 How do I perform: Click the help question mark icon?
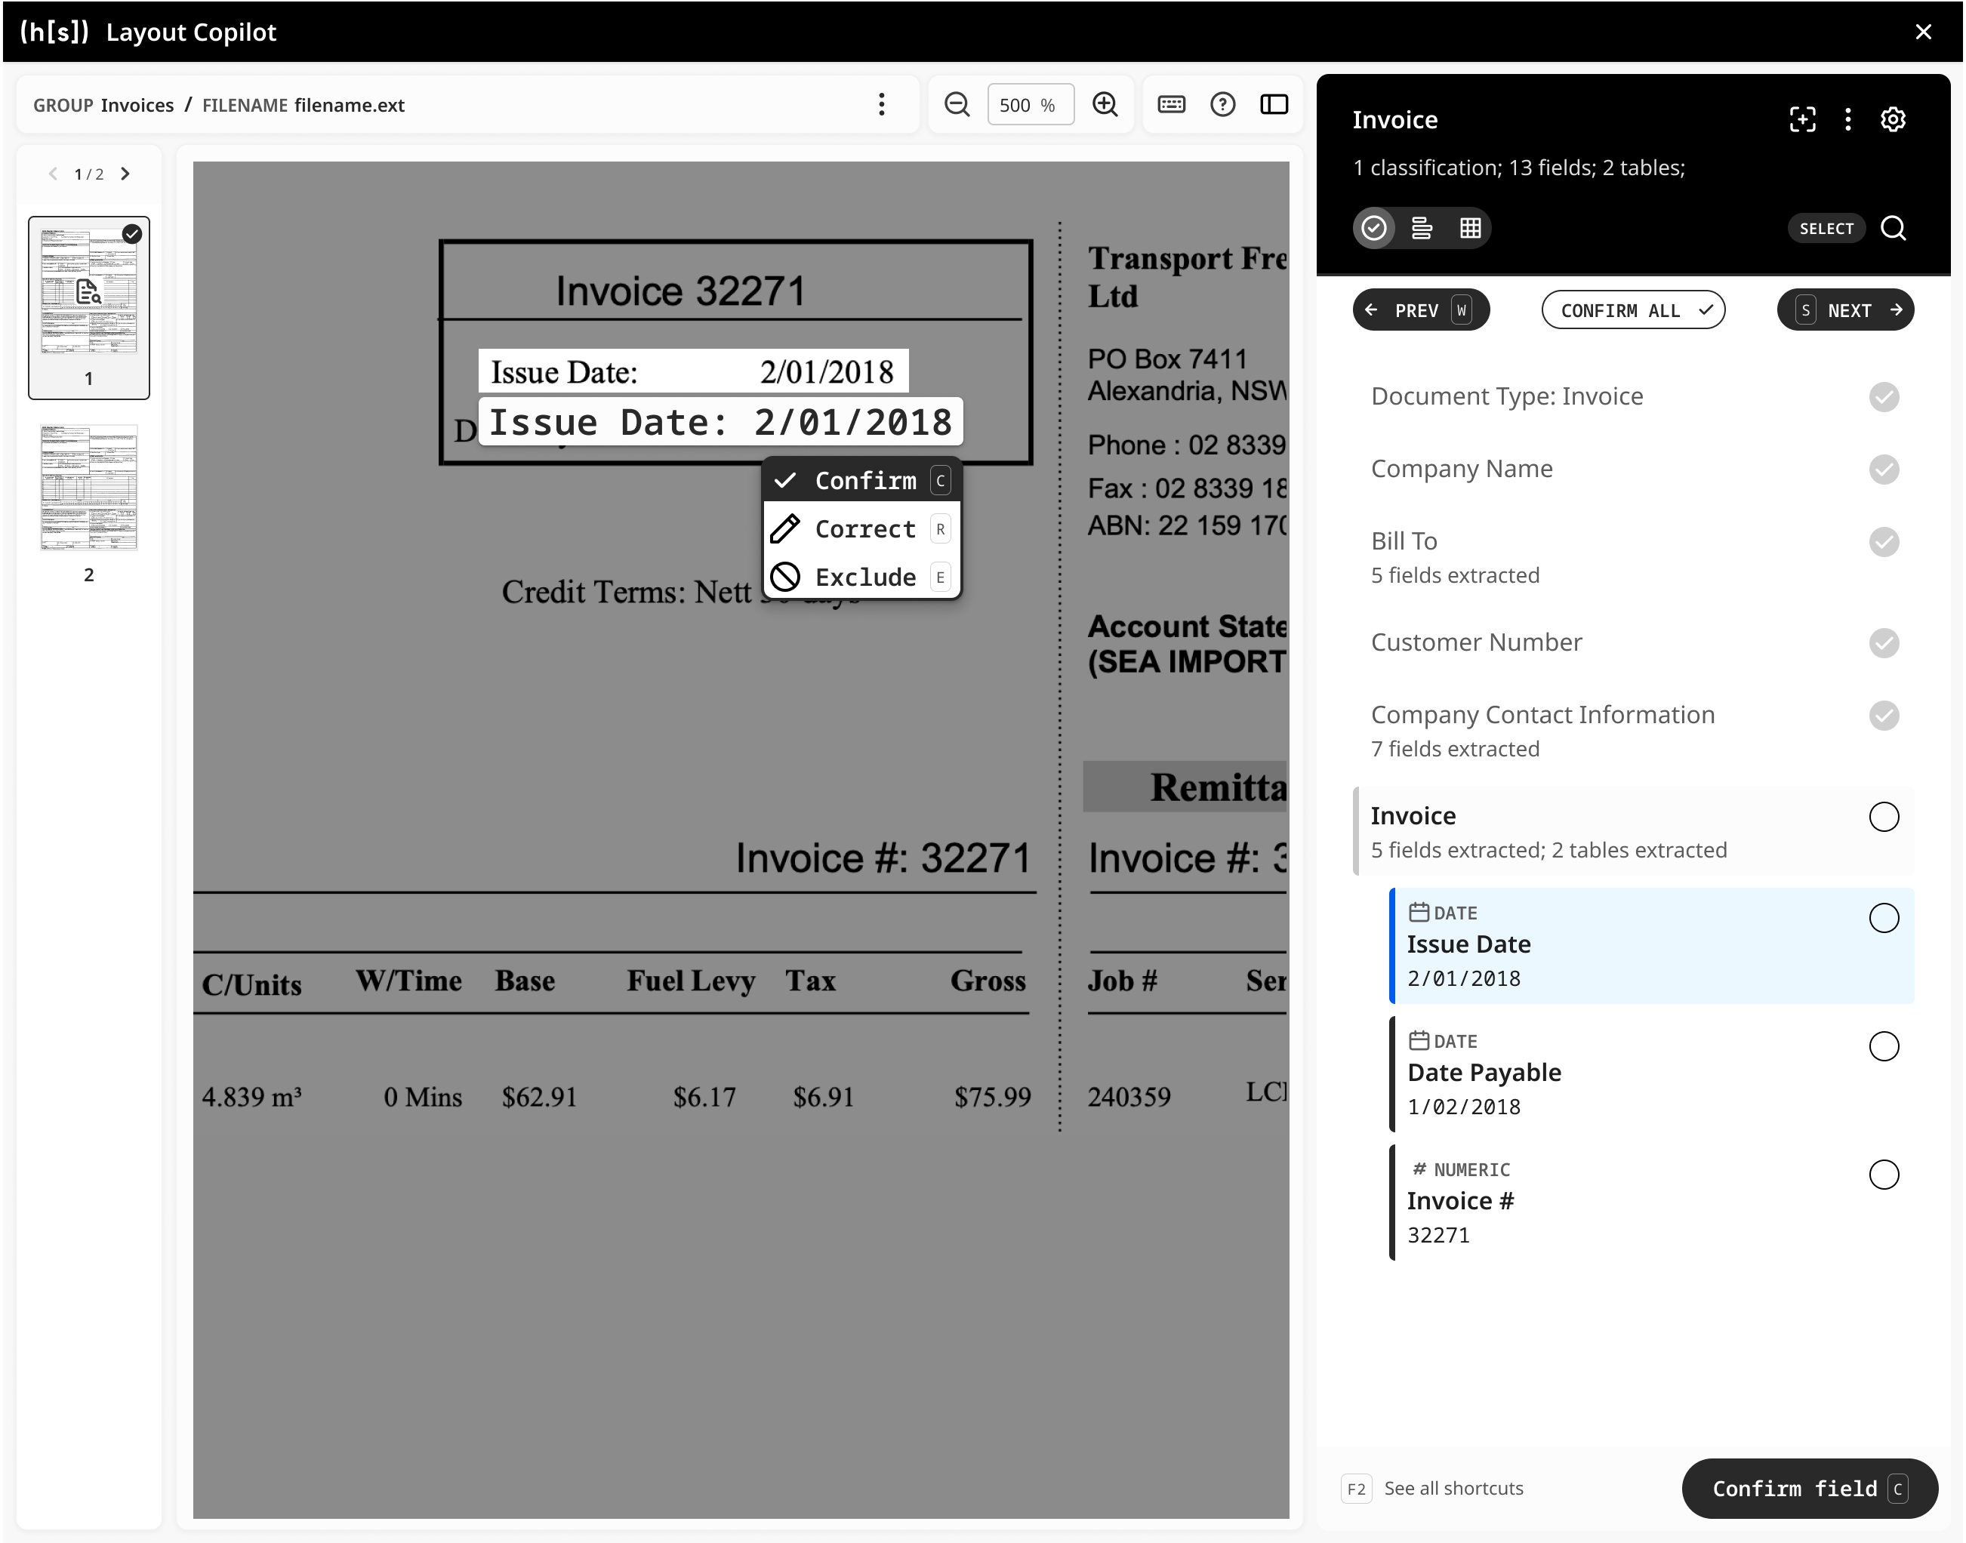click(1222, 105)
